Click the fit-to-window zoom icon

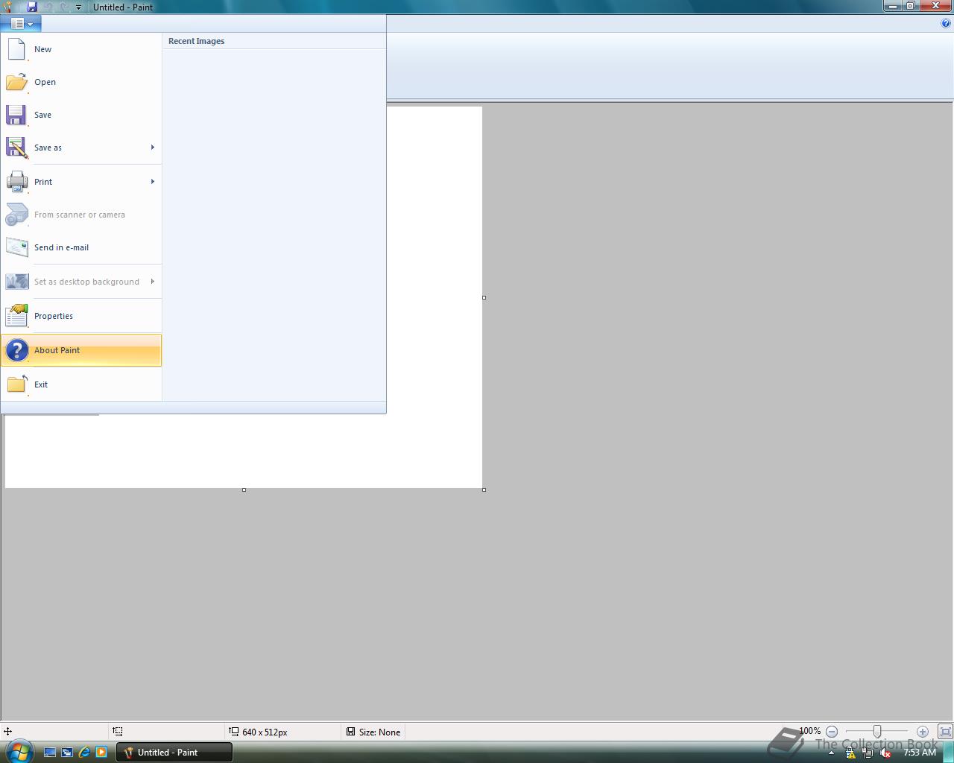[945, 732]
